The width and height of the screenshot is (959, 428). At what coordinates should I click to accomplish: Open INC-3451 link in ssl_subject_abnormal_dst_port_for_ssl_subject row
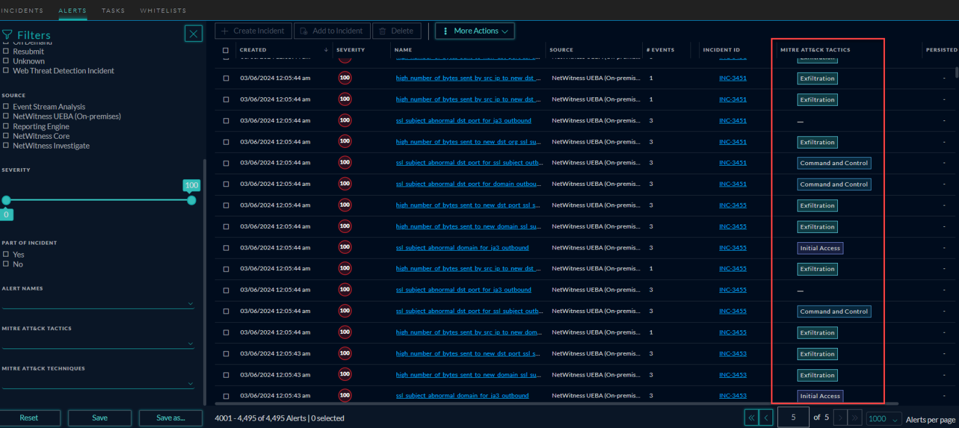[x=733, y=163]
